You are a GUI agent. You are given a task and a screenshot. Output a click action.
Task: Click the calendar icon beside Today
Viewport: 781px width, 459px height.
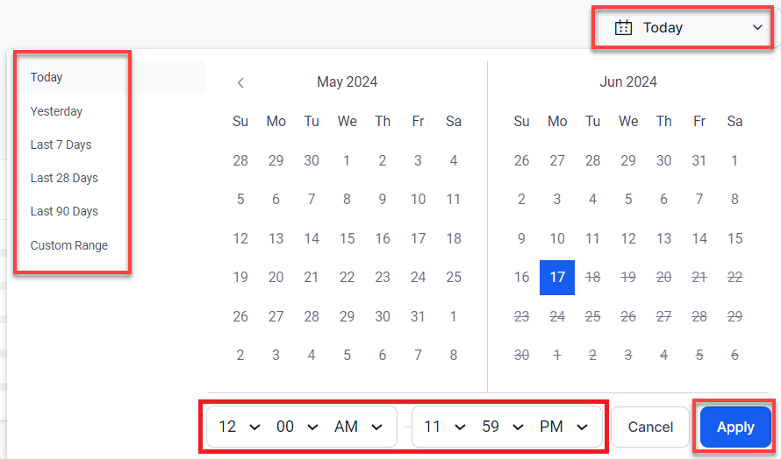click(x=623, y=28)
